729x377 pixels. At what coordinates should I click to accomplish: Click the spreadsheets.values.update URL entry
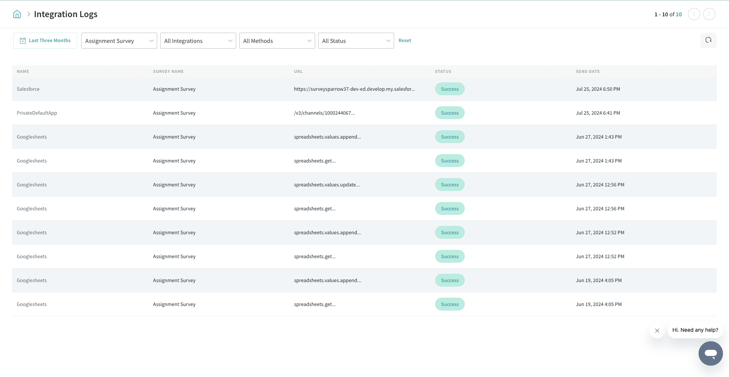point(327,185)
